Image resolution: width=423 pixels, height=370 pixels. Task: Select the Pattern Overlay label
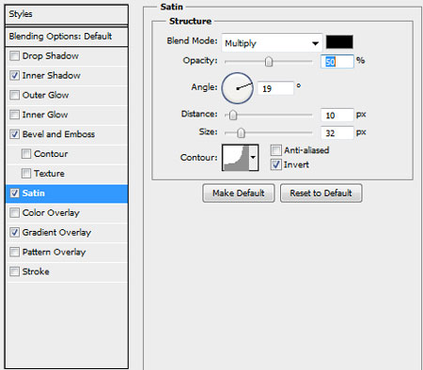[54, 252]
